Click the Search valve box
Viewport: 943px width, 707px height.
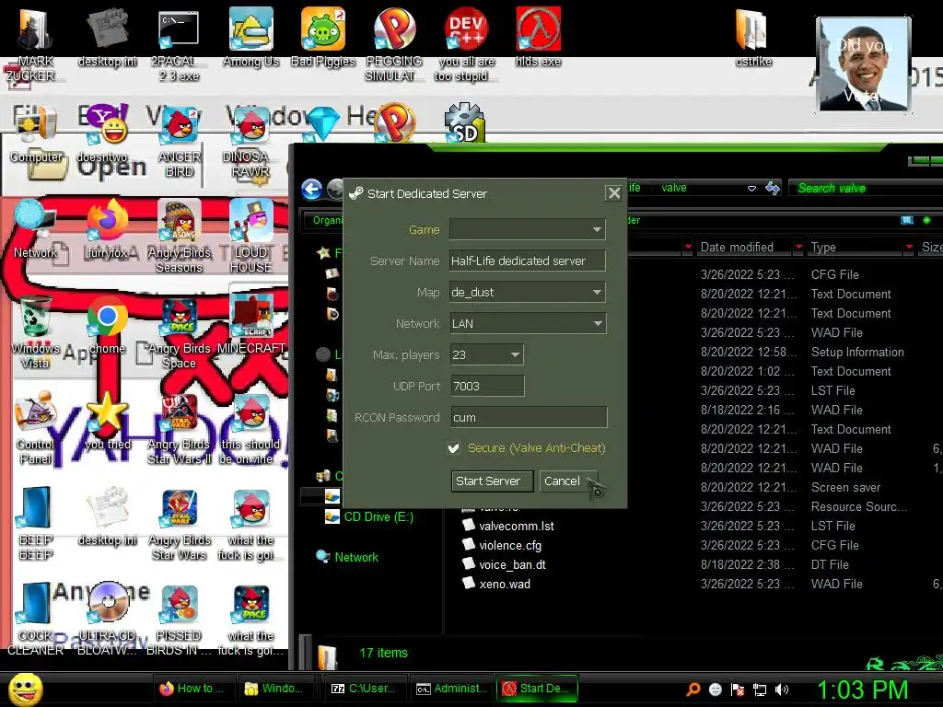tap(866, 188)
